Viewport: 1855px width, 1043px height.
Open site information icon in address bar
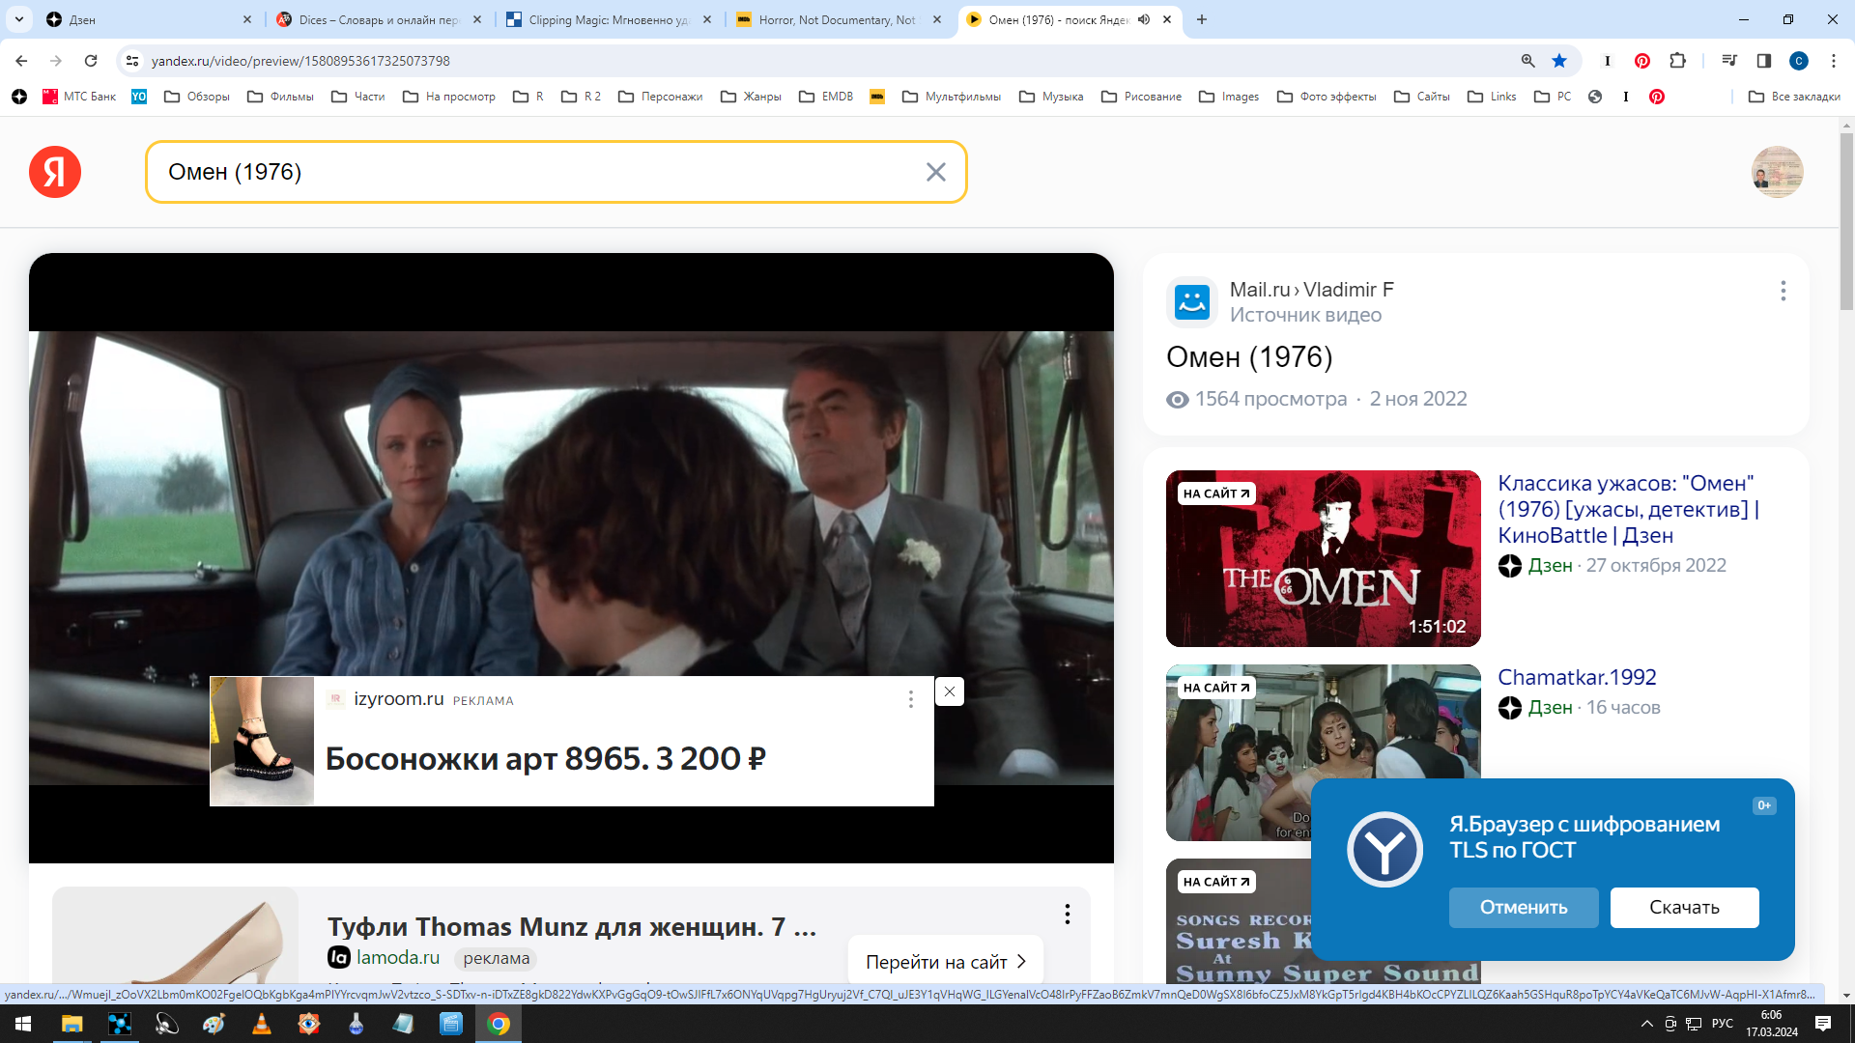point(132,61)
